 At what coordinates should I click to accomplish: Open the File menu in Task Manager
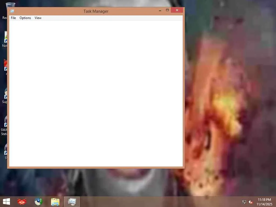(13, 18)
